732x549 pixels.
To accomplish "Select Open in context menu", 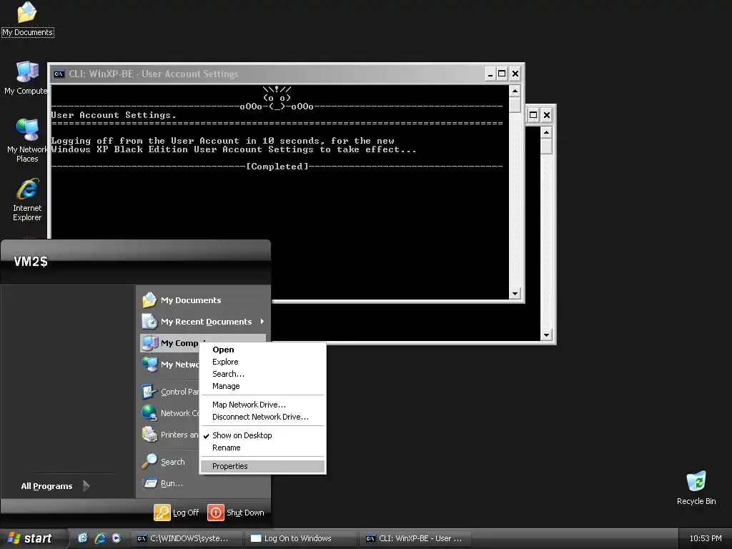I will tap(262, 350).
